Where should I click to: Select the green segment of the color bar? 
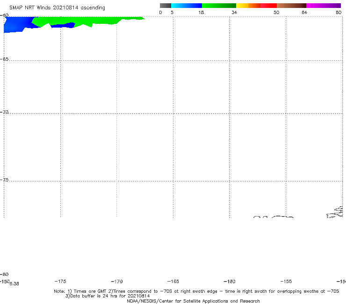(x=219, y=6)
